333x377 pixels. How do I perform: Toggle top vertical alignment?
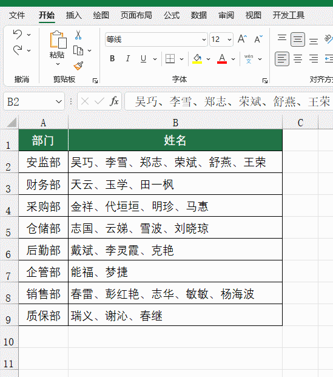[282, 39]
